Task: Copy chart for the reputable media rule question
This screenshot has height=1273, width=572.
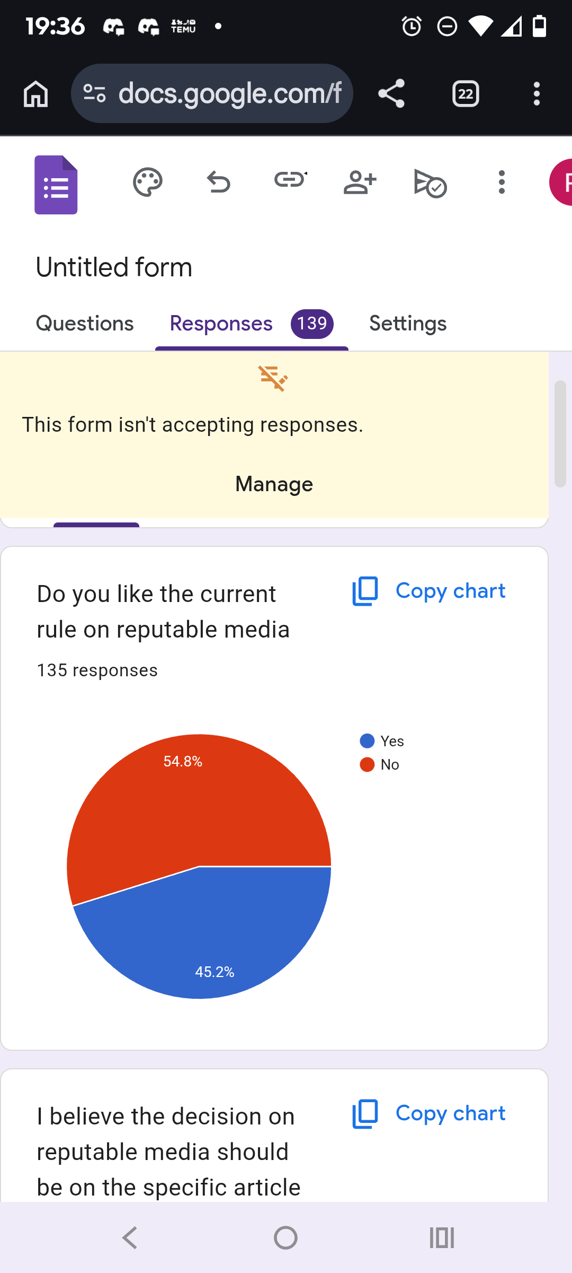Action: (x=429, y=591)
